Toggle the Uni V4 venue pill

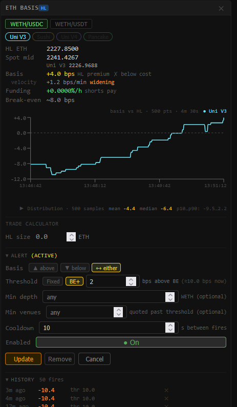point(69,37)
